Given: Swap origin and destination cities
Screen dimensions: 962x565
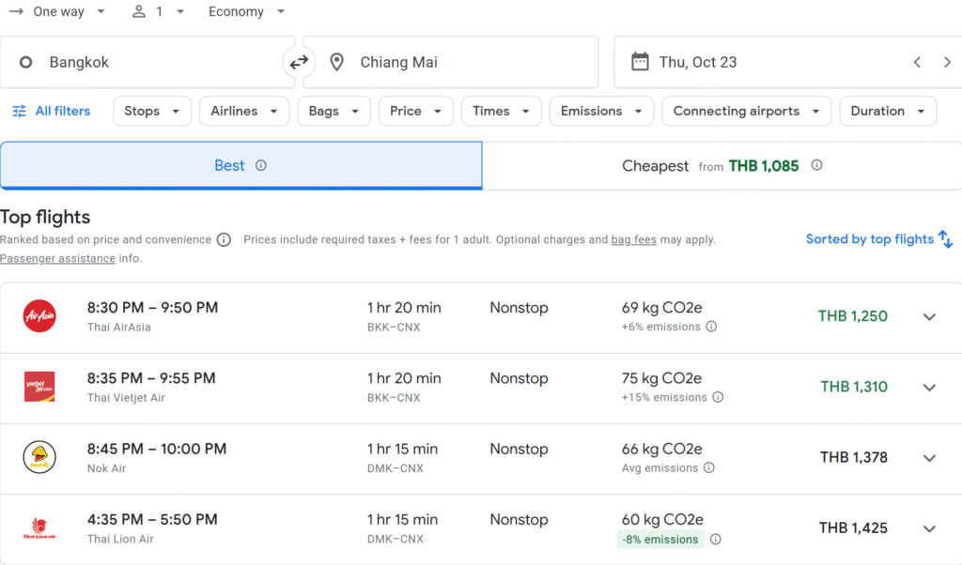Looking at the screenshot, I should [x=299, y=63].
